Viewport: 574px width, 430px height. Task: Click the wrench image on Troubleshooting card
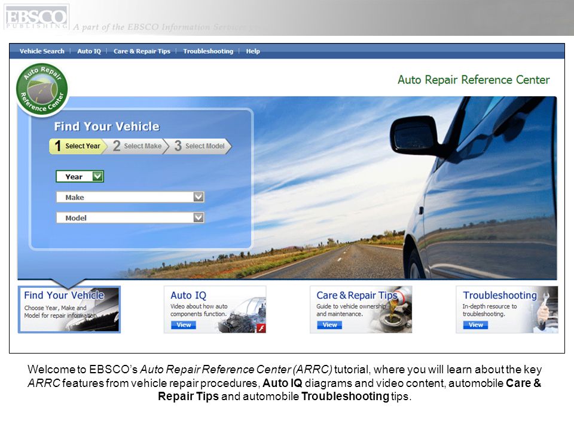[x=545, y=311]
